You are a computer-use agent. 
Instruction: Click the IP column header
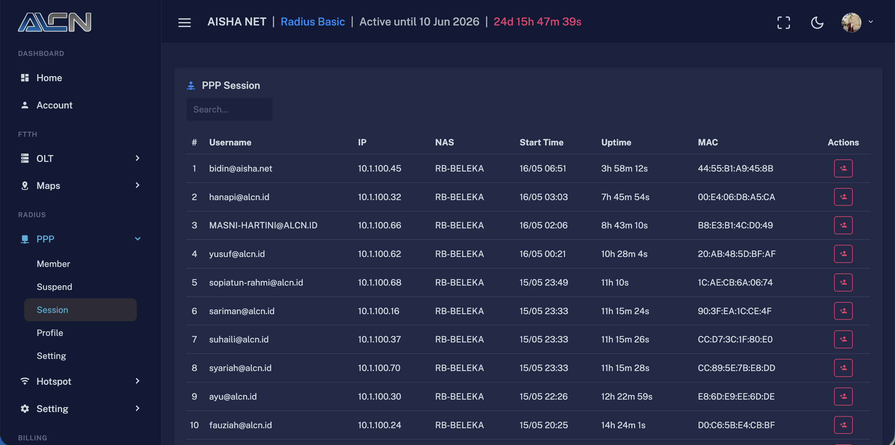point(362,142)
